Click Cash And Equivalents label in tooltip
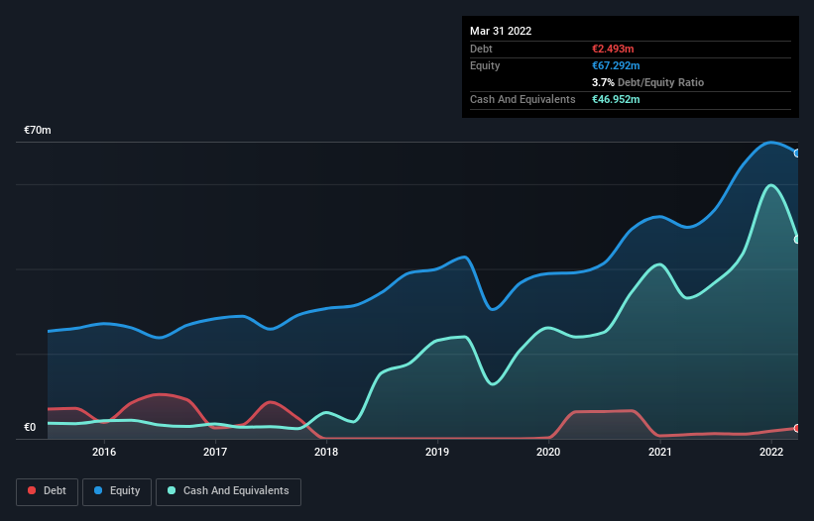 pos(523,99)
